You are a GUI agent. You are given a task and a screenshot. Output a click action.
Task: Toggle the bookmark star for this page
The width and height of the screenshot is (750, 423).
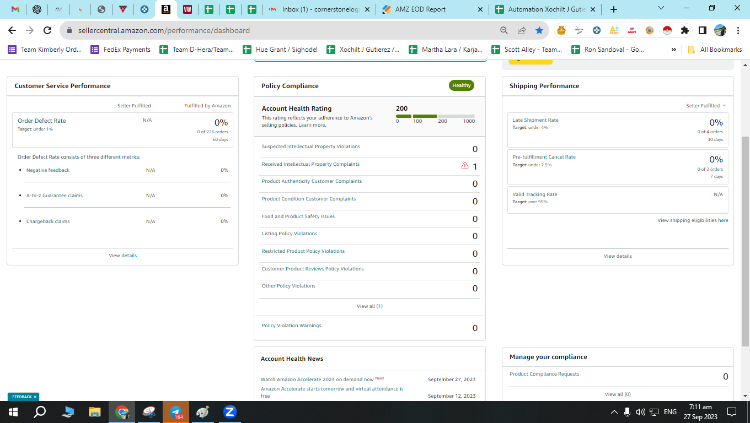tap(539, 30)
